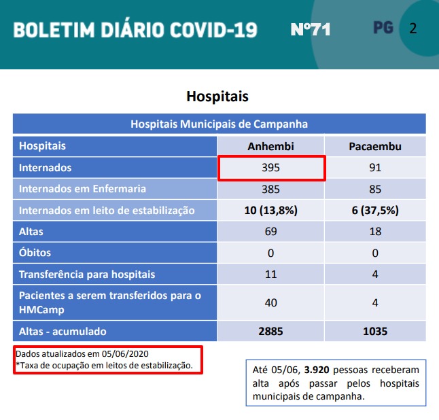Image resolution: width=439 pixels, height=420 pixels.
Task: Click Anhembi HMCamp transfer value '40'
Action: click(270, 302)
